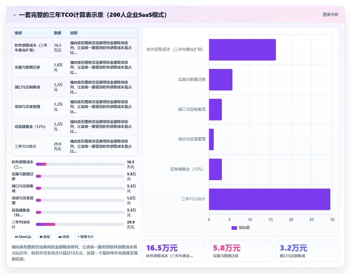Click the 接口与定制集成 progress bar
Image resolution: width=351 pixels, height=274 pixels.
point(80,188)
